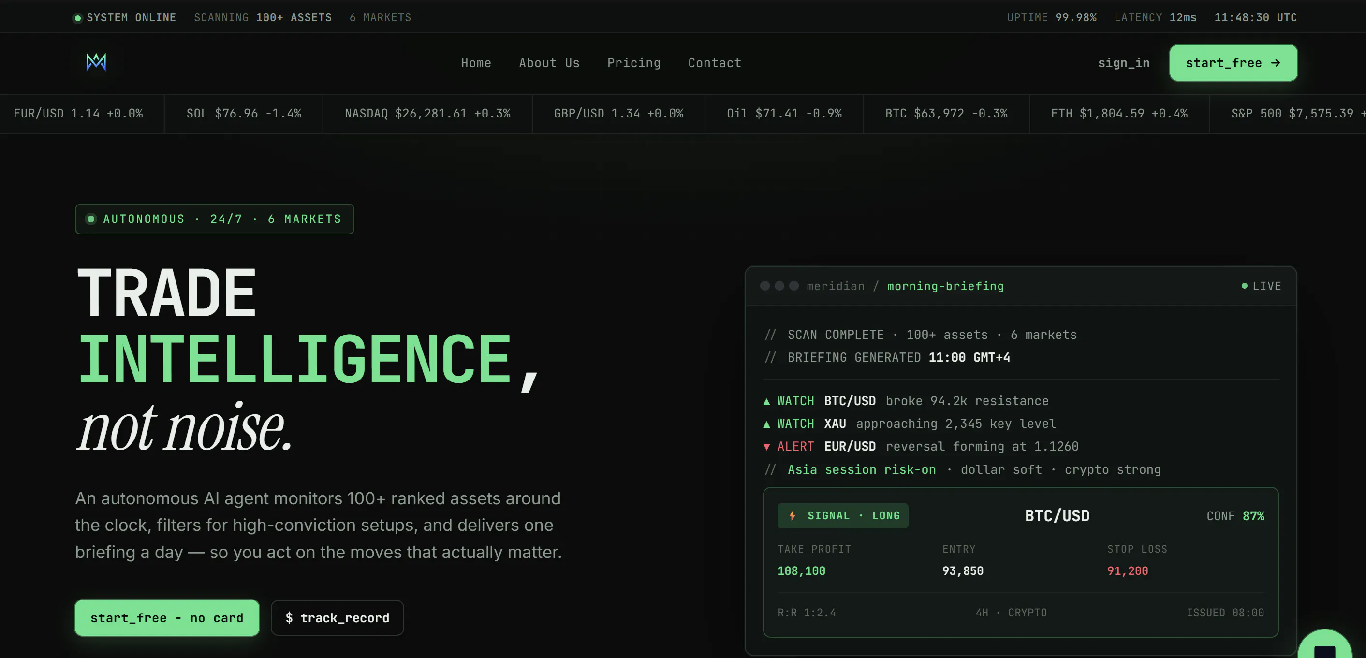Click the lightning bolt signal icon
The image size is (1366, 658).
click(792, 515)
